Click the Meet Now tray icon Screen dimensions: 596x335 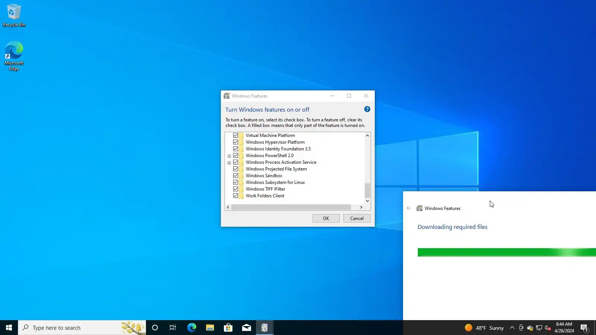point(521,328)
